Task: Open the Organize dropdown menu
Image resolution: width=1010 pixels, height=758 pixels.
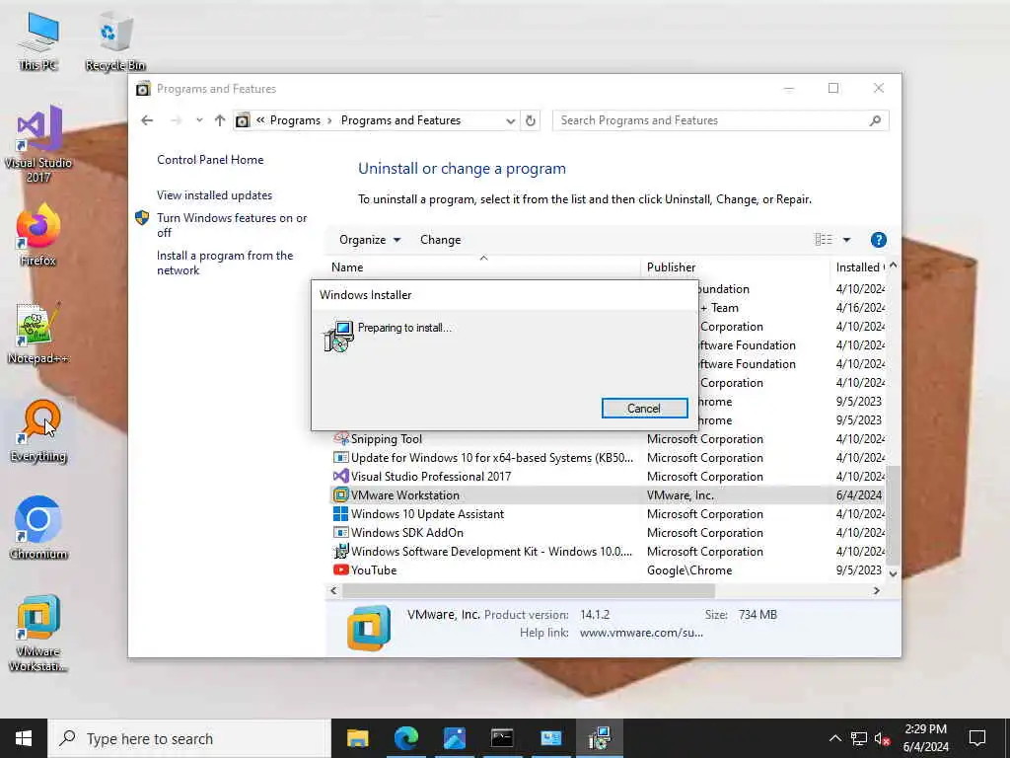Action: coord(370,240)
